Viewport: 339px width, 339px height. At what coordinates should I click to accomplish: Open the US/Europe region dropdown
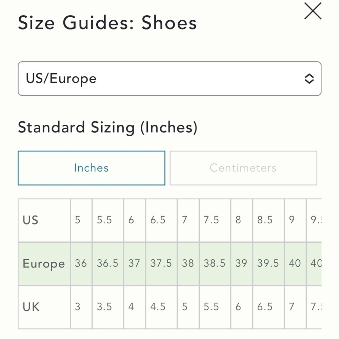(169, 79)
